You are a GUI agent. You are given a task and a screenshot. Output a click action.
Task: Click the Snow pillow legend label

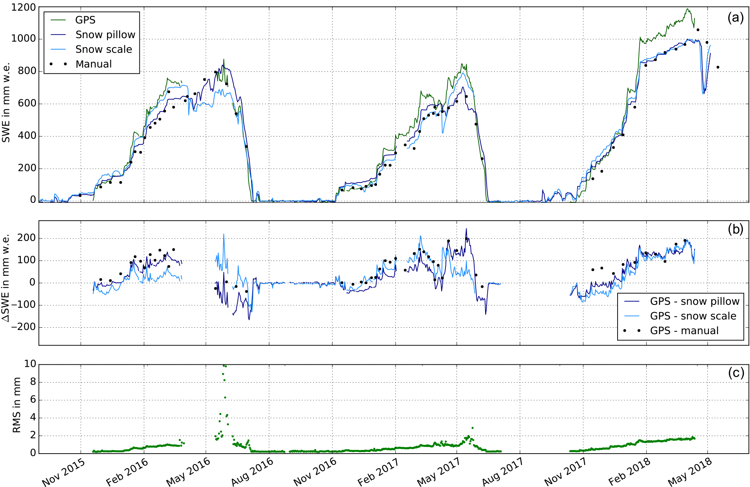click(105, 35)
